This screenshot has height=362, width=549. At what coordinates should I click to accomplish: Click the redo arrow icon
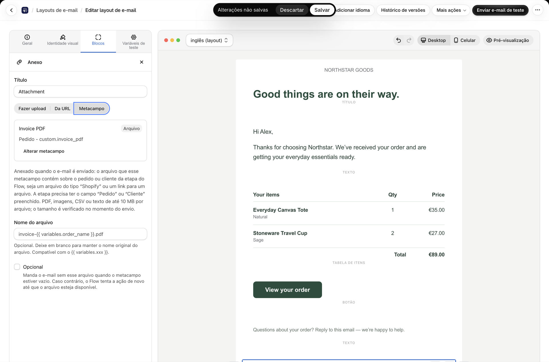click(409, 40)
